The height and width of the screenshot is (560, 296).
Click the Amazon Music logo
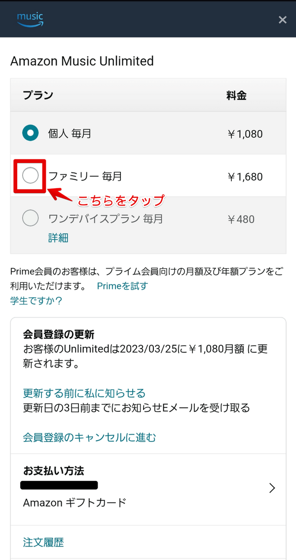pyautogui.click(x=30, y=19)
